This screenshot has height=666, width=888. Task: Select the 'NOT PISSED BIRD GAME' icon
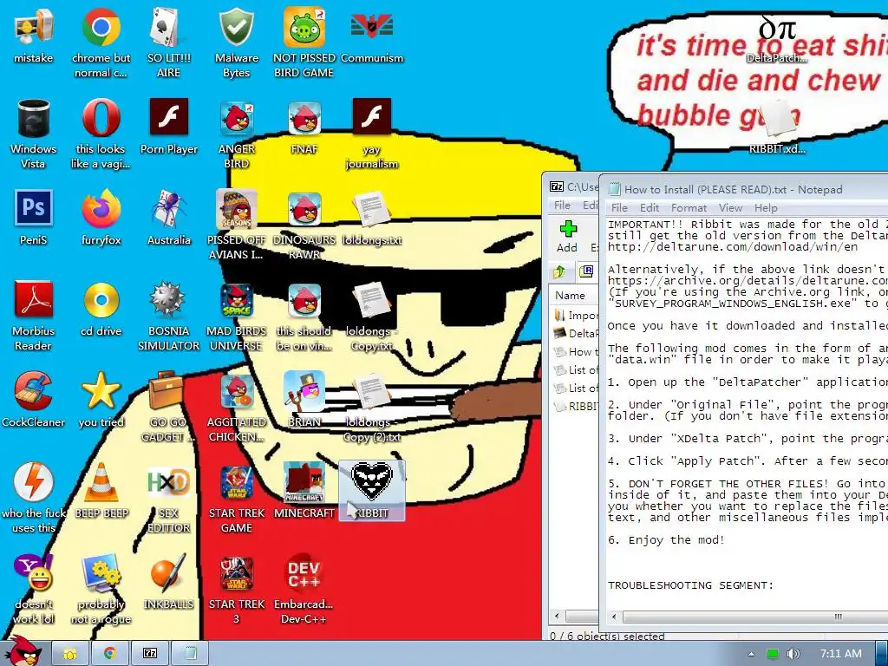point(304,42)
